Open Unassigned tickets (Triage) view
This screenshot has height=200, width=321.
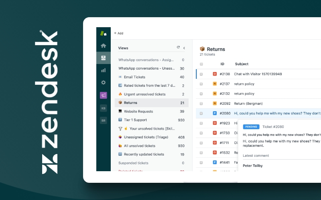tap(151, 137)
